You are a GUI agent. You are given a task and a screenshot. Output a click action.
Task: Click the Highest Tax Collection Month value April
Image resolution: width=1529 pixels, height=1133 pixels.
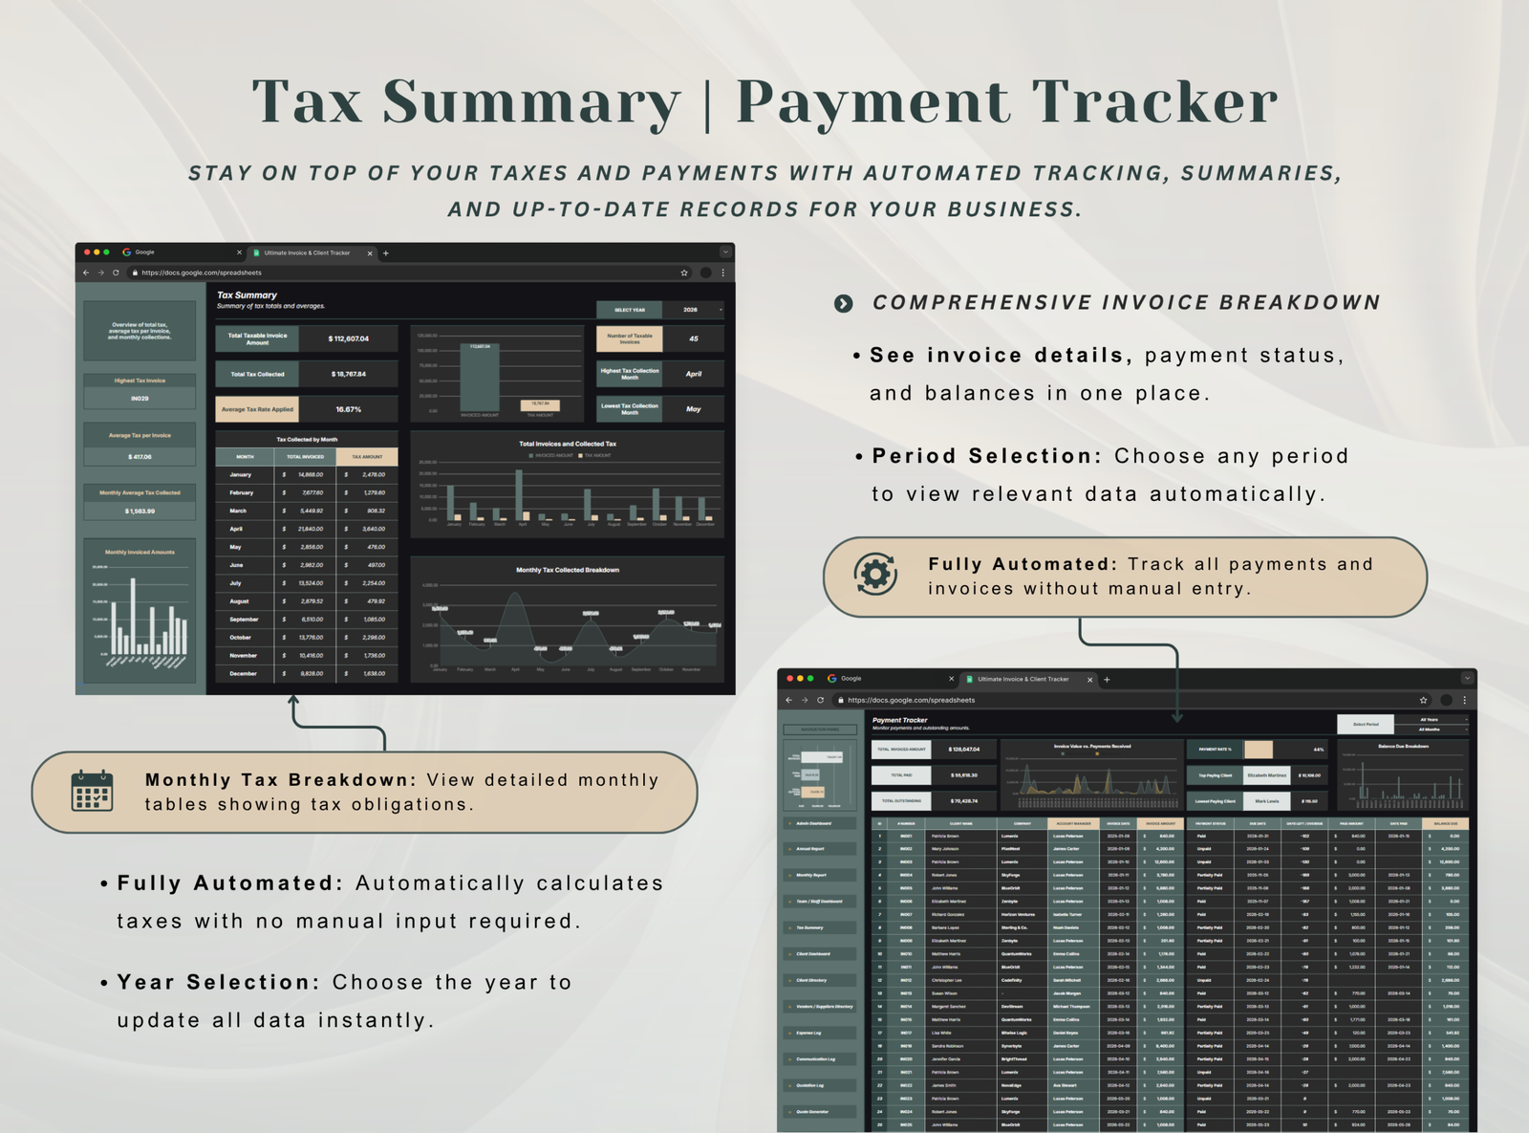pos(694,374)
